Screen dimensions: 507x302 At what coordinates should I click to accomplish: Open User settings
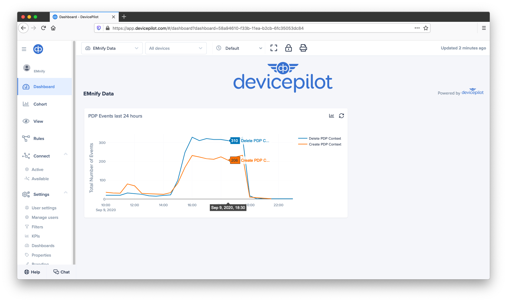44,208
